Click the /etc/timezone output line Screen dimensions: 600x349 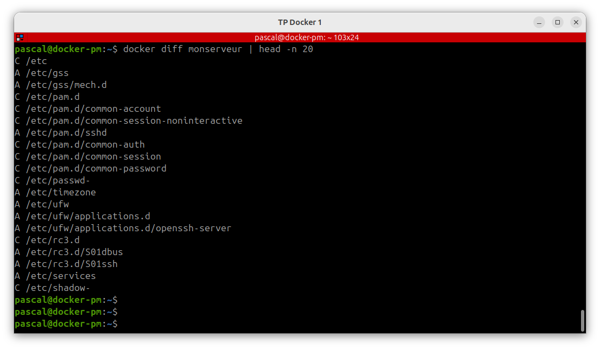click(x=60, y=193)
